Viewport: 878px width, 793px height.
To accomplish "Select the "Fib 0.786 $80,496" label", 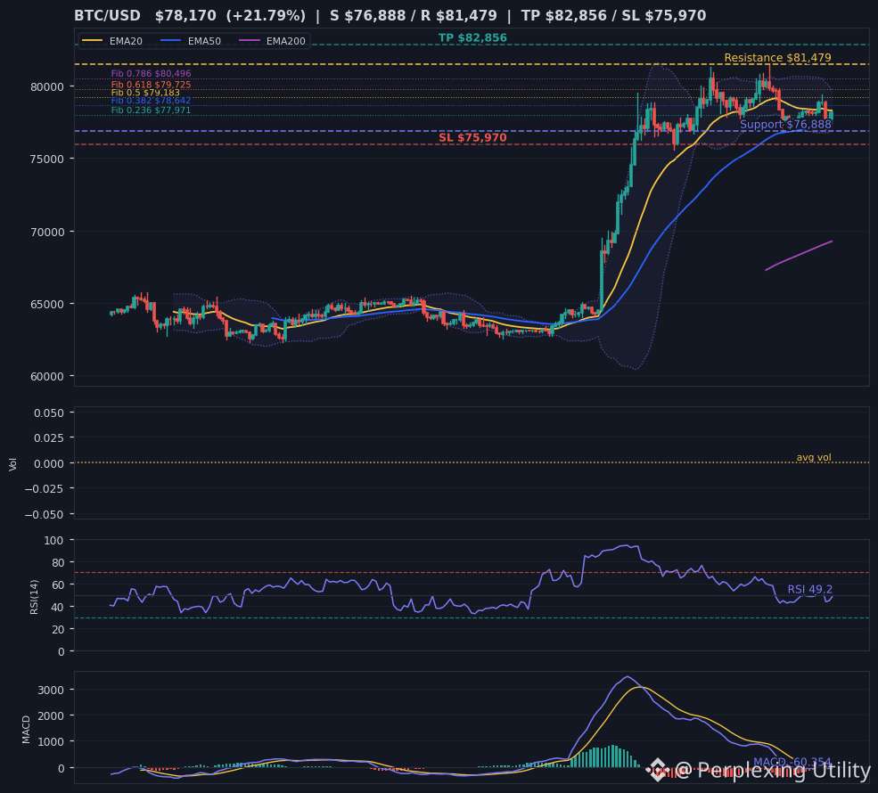I will click(151, 73).
